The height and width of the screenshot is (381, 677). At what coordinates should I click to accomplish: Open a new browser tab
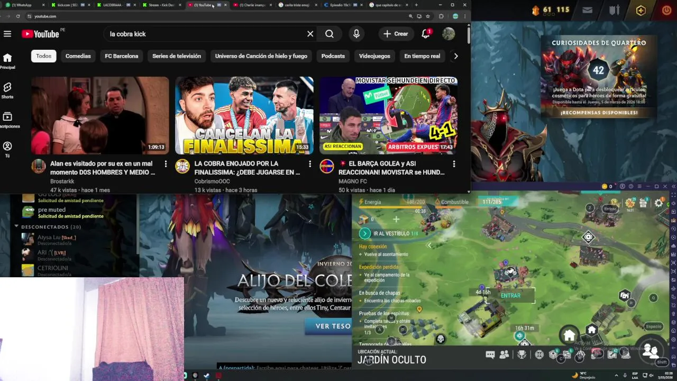point(416,5)
